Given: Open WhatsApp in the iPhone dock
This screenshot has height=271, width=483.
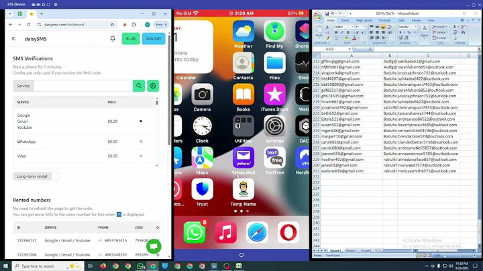Looking at the screenshot, I should click(195, 233).
